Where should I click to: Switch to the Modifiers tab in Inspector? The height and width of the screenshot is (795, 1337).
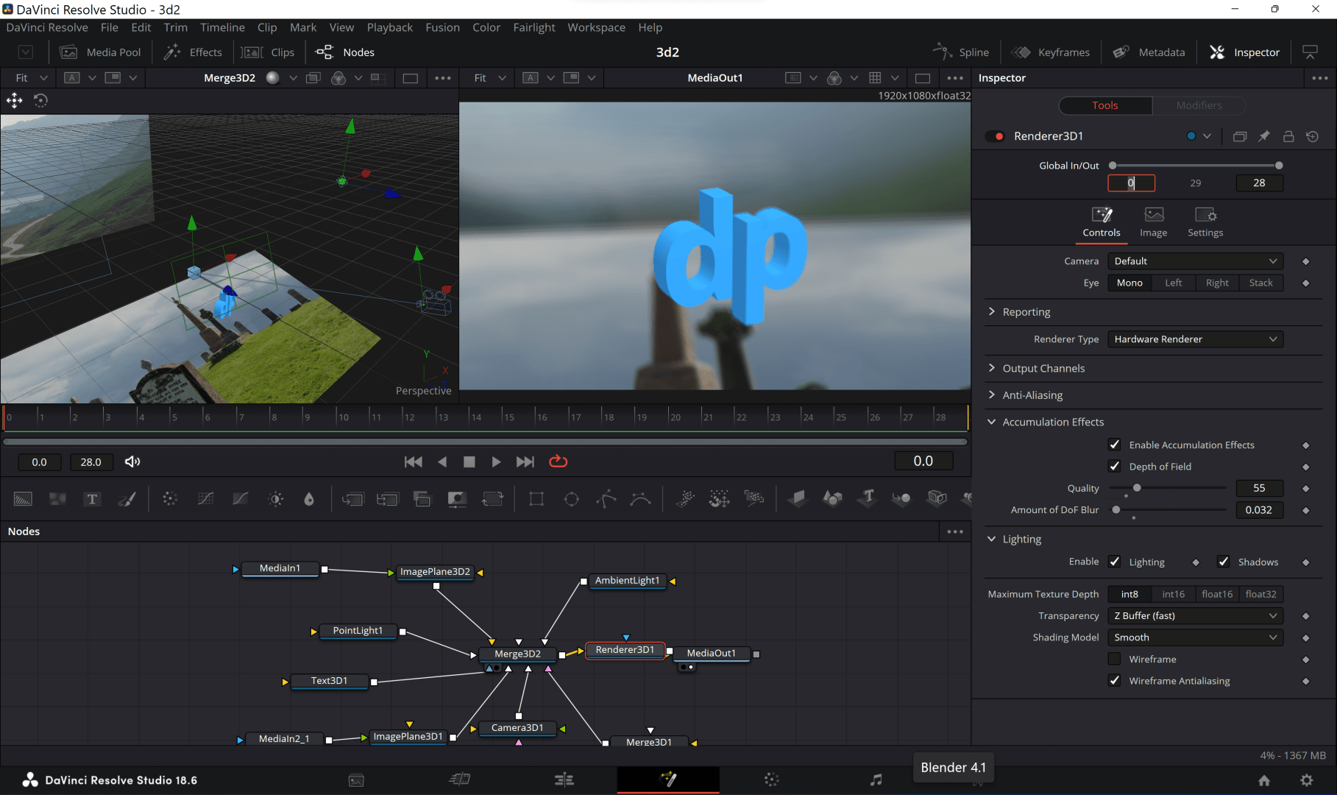pyautogui.click(x=1198, y=105)
